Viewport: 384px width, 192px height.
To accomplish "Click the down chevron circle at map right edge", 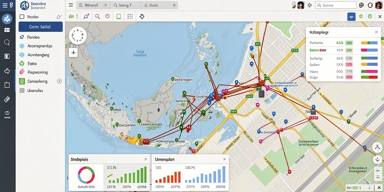I will click(x=377, y=160).
